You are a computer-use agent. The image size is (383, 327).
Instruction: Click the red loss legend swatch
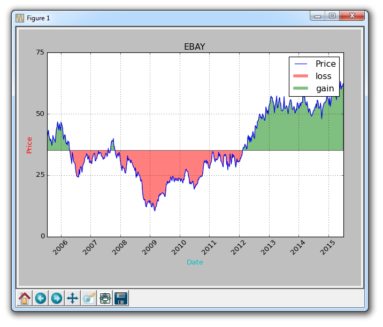click(301, 76)
